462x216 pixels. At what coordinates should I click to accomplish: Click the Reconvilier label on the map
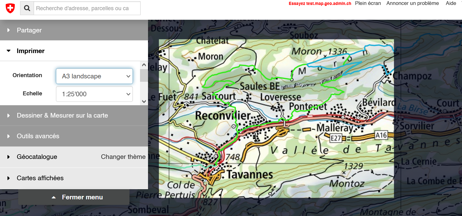click(x=223, y=115)
